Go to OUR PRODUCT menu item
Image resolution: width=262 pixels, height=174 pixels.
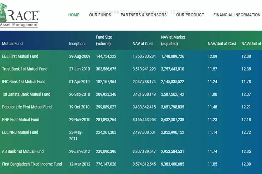190,15
